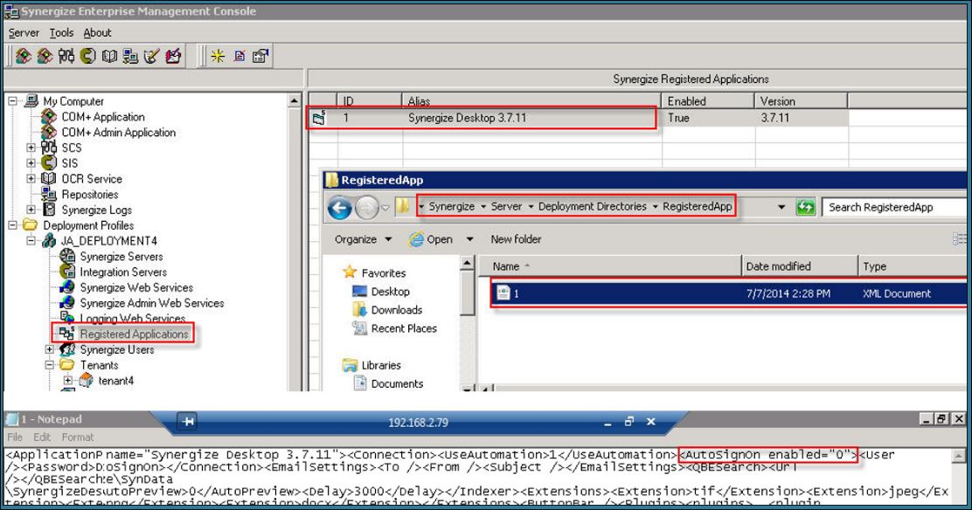Click the document edit icon beside the star

pyautogui.click(x=240, y=57)
